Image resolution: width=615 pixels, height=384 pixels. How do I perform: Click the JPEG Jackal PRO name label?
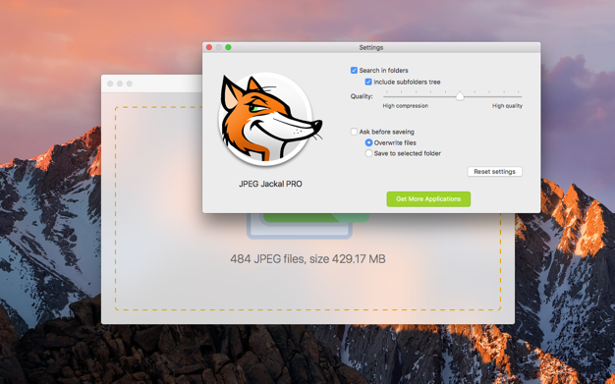(270, 184)
